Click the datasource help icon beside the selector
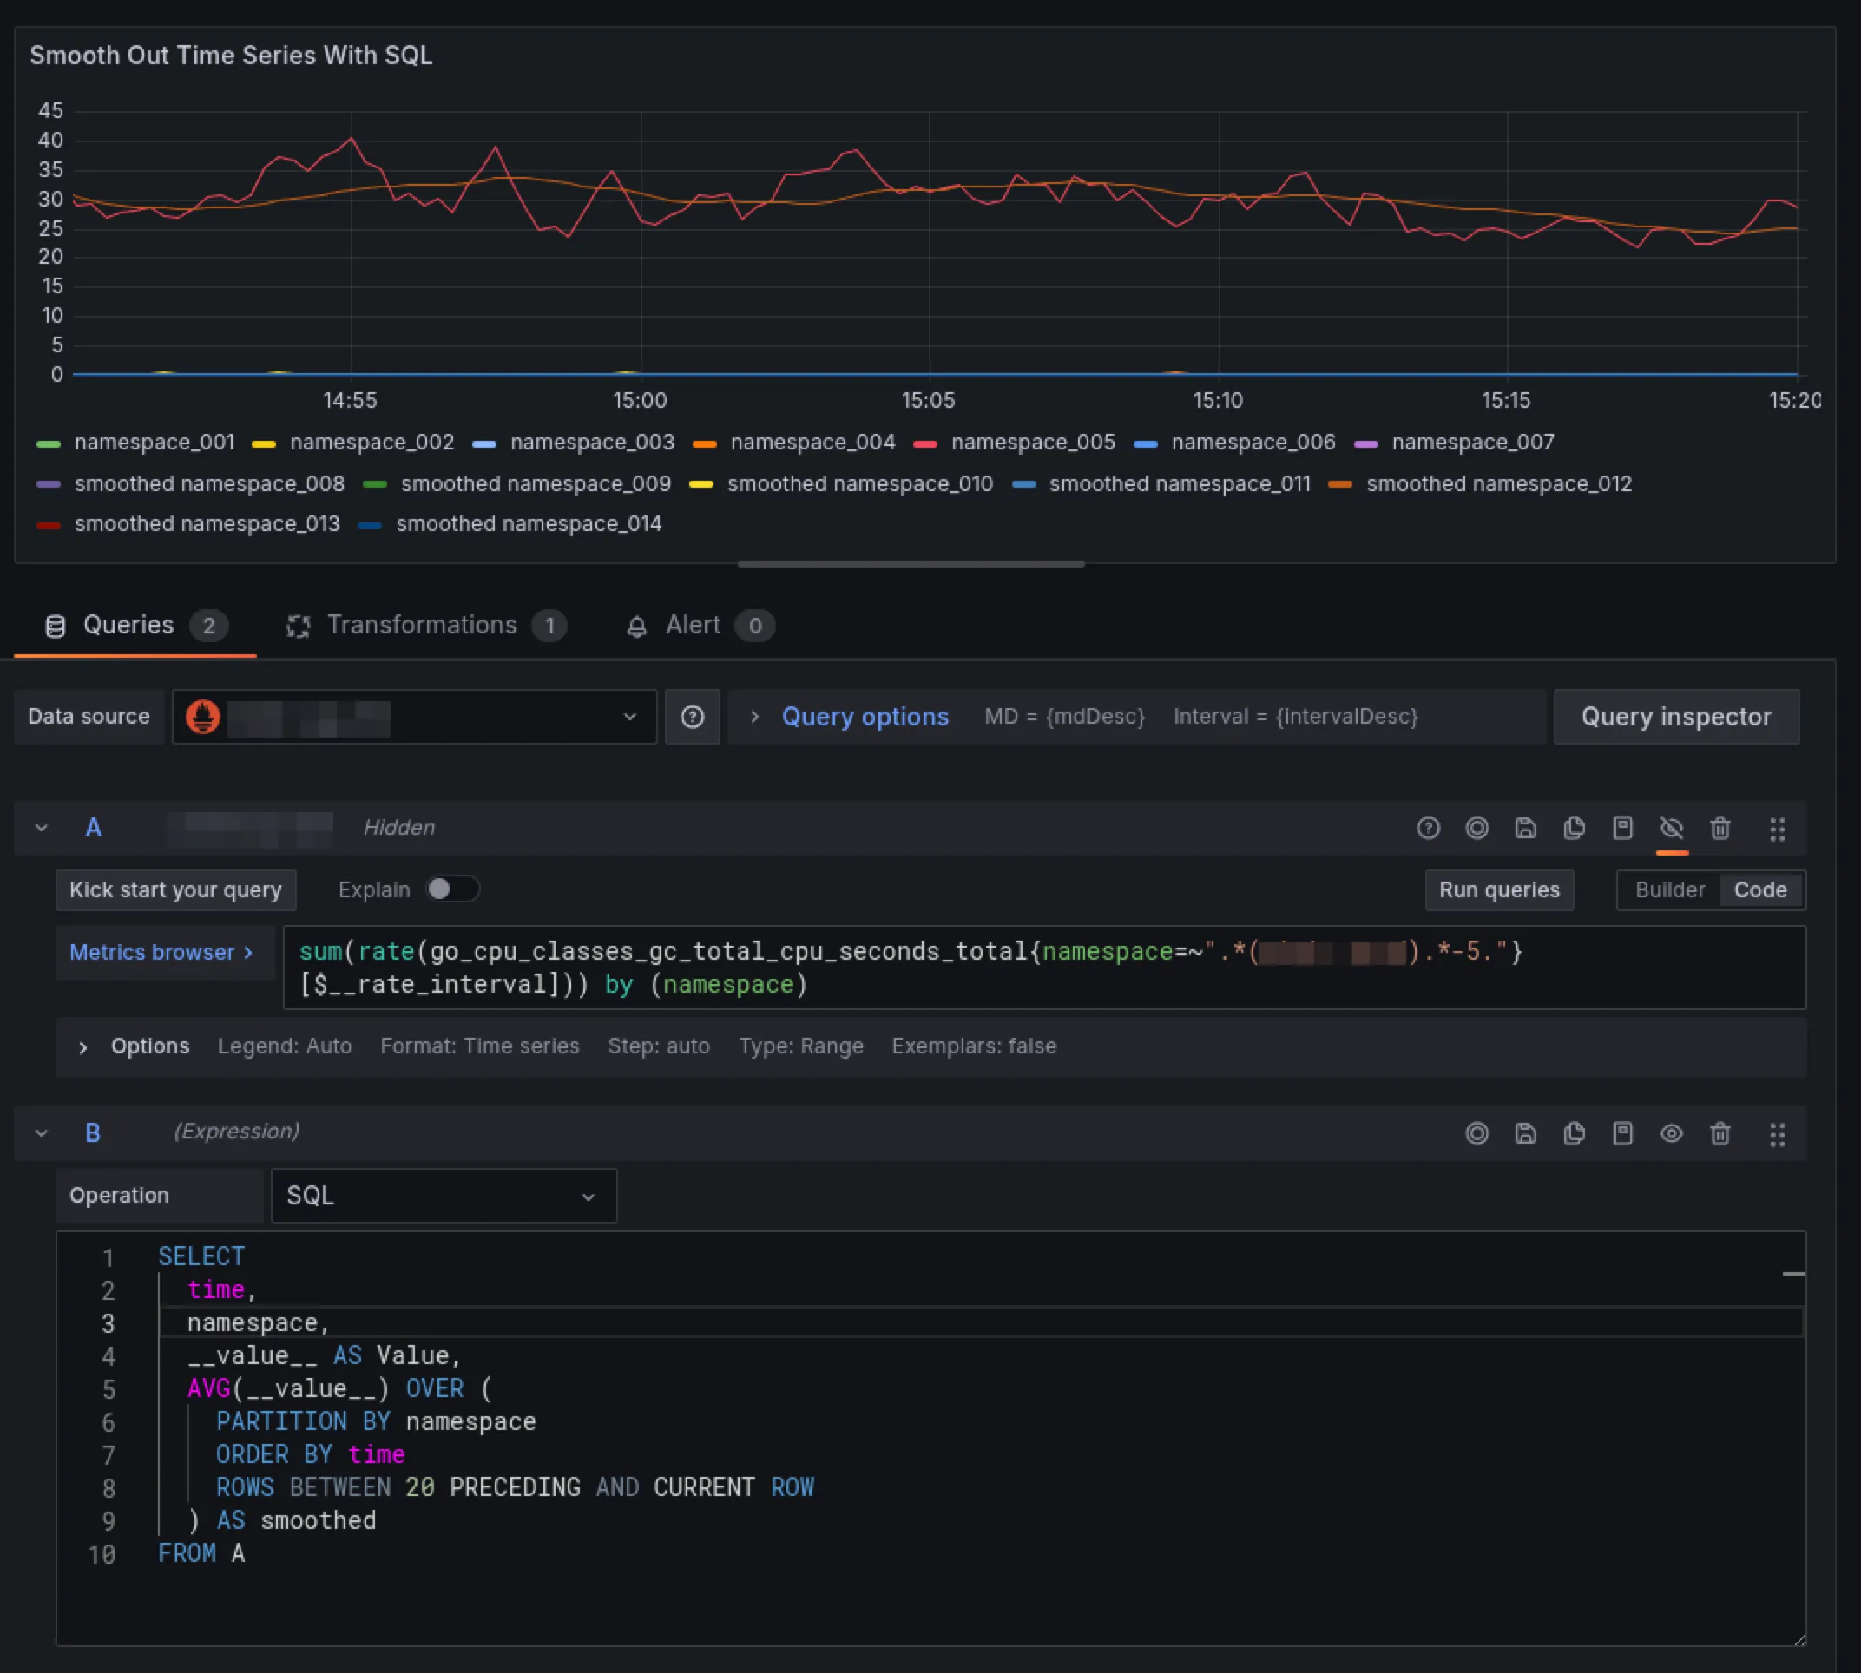This screenshot has width=1861, height=1673. pyautogui.click(x=693, y=717)
